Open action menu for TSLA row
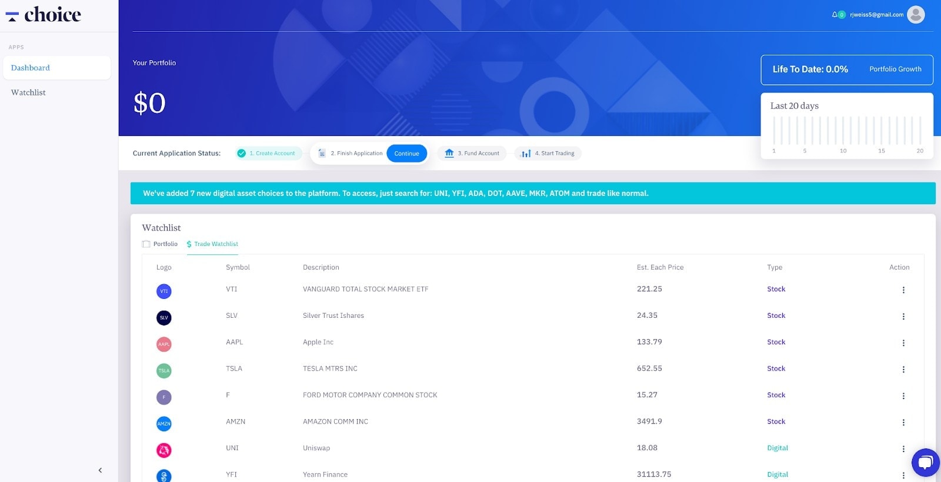The image size is (941, 482). pos(903,370)
